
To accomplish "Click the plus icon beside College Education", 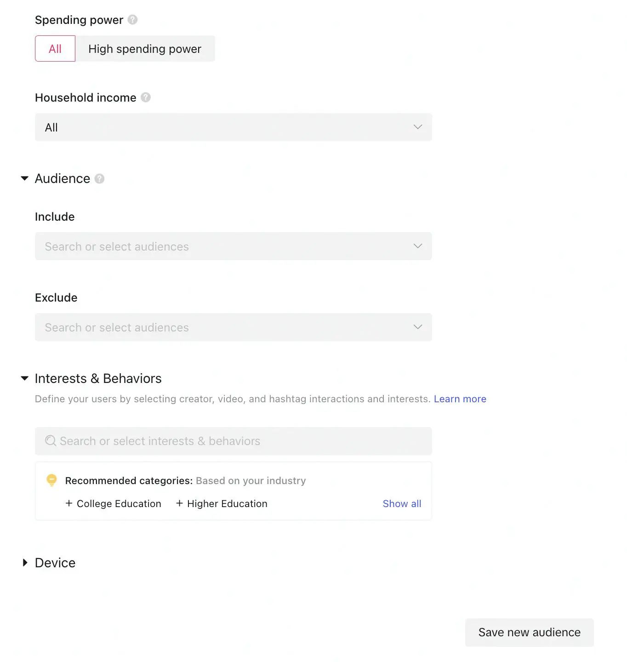I will pyautogui.click(x=69, y=503).
